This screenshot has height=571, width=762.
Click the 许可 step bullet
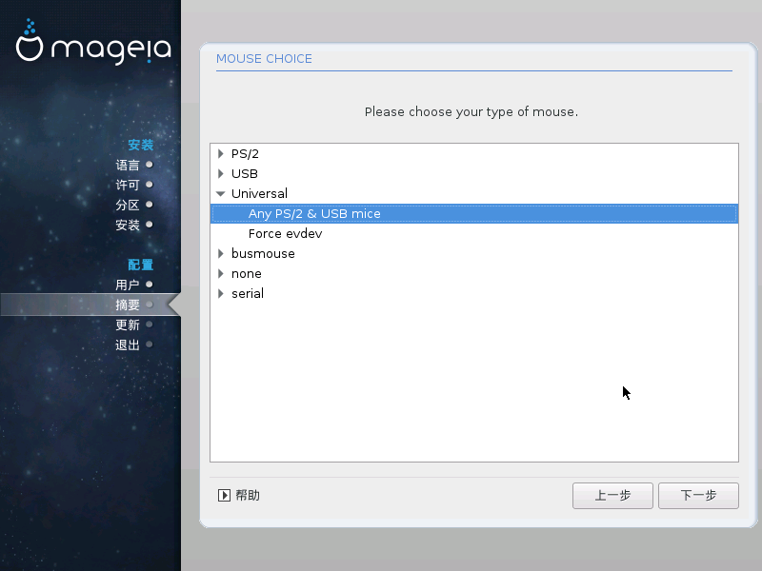(150, 185)
